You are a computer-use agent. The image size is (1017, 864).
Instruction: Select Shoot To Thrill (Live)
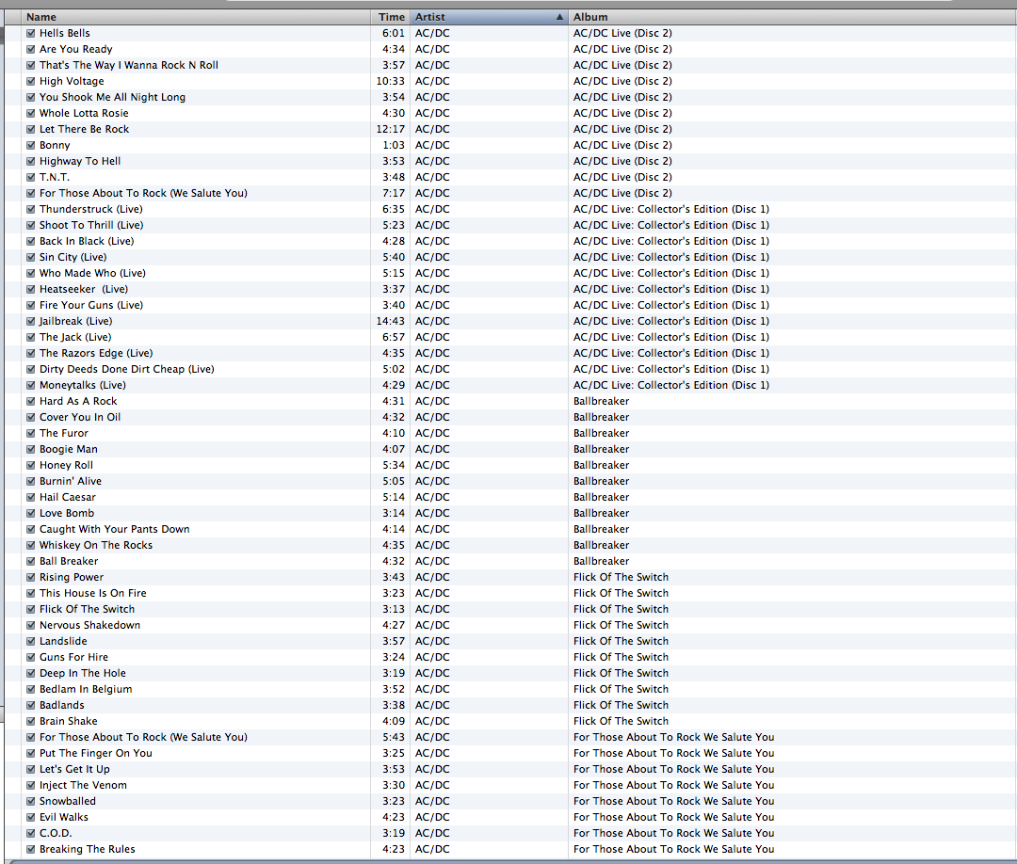pyautogui.click(x=91, y=225)
